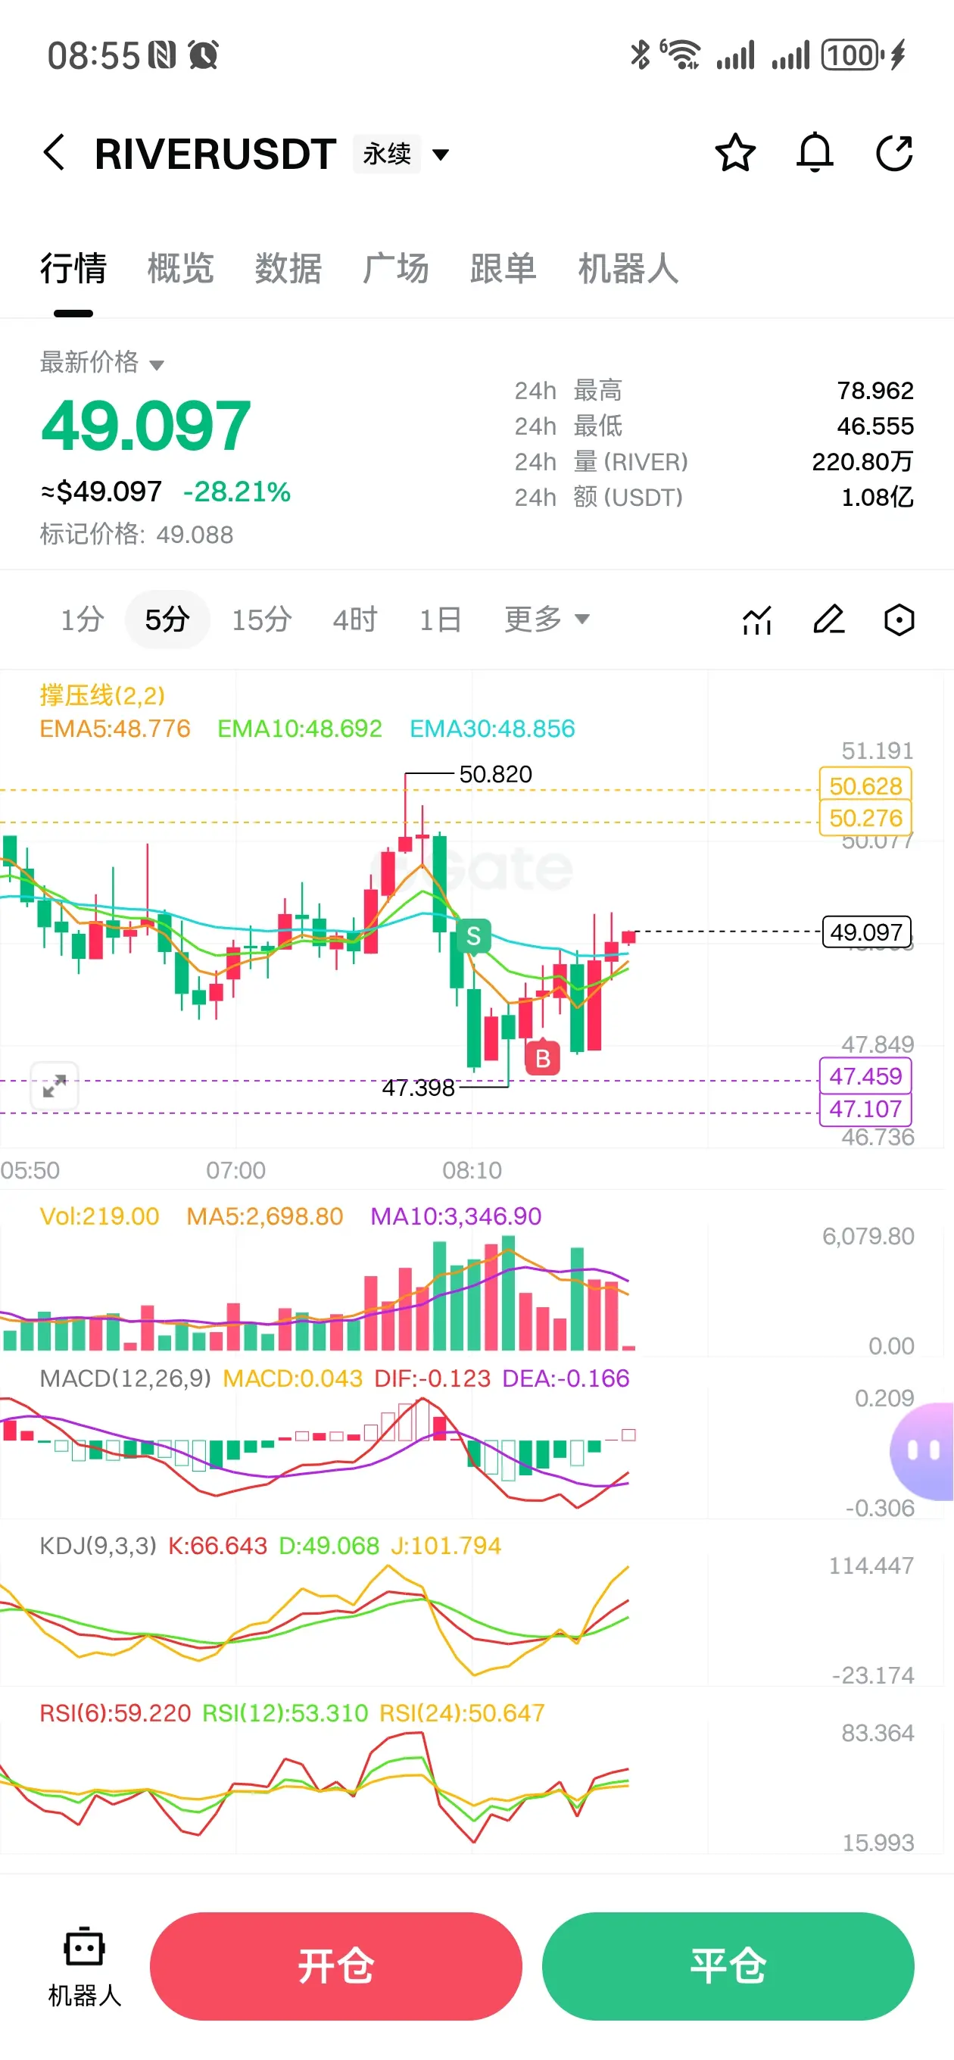Select 1日 timeframe
The image size is (954, 2060).
click(441, 619)
